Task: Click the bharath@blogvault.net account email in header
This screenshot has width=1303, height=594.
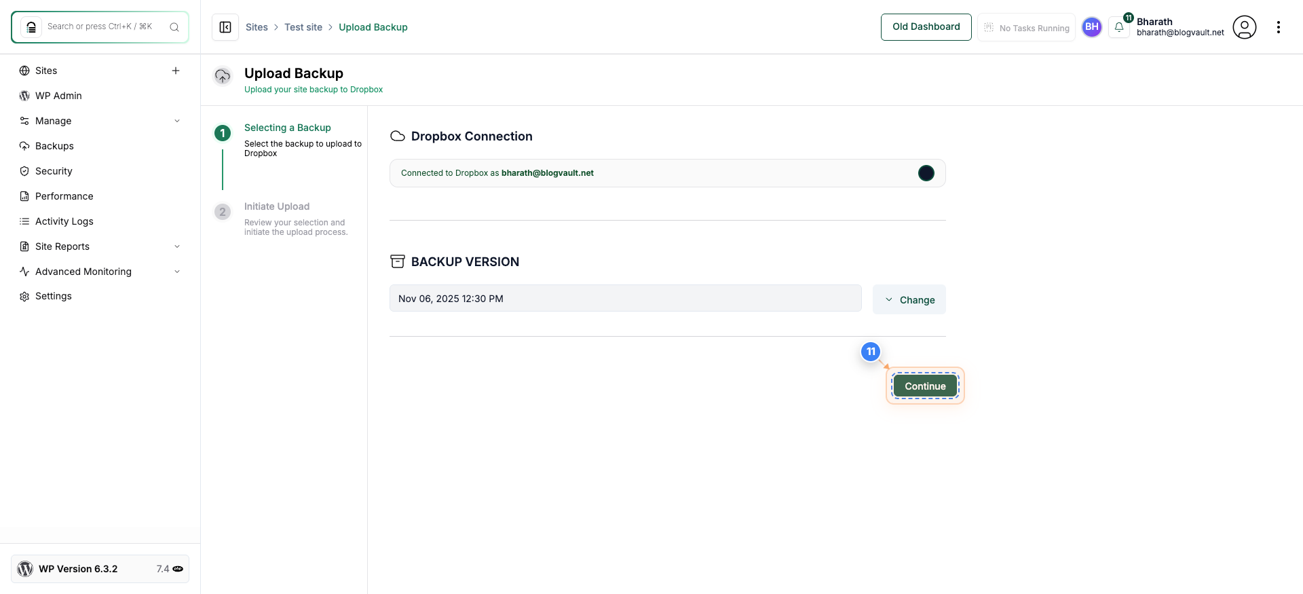Action: click(x=1180, y=33)
